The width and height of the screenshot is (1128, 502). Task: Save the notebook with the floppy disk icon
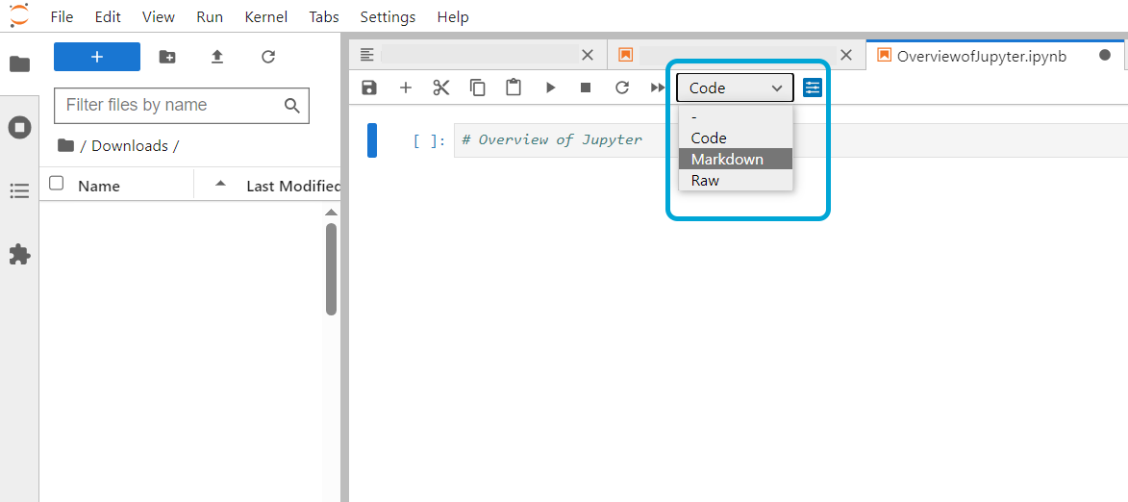369,88
